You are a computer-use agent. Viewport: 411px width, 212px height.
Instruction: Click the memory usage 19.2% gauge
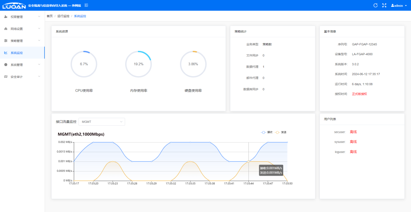coord(138,64)
